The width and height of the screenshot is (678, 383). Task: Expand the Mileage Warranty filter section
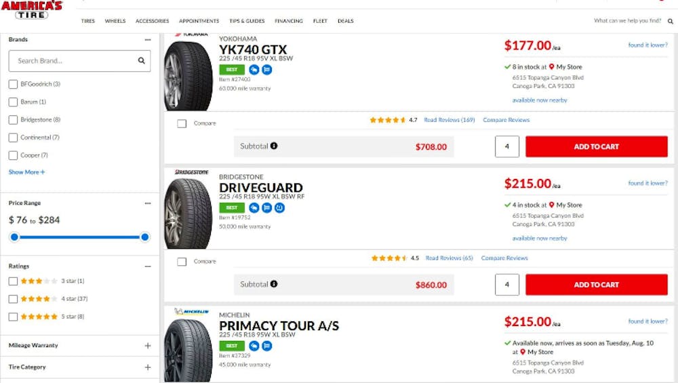tap(148, 346)
